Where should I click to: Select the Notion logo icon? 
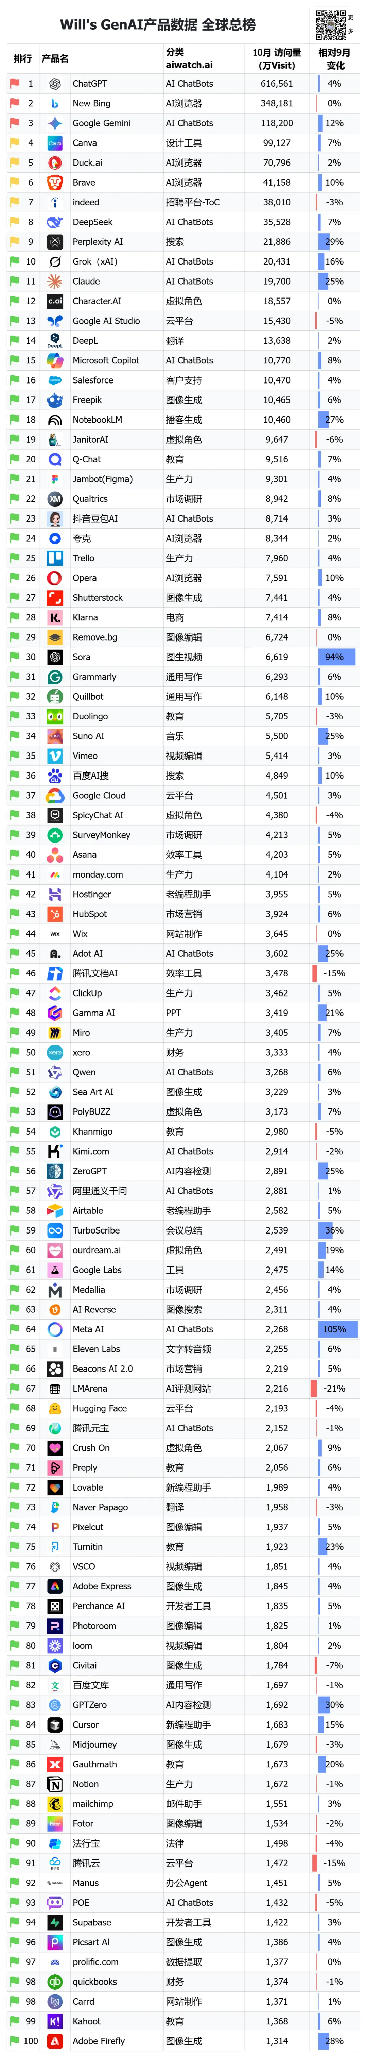[x=55, y=1784]
